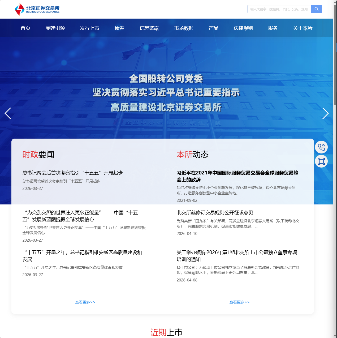The image size is (337, 338).
Task: Click the magnifier search icon
Action: point(316,9)
